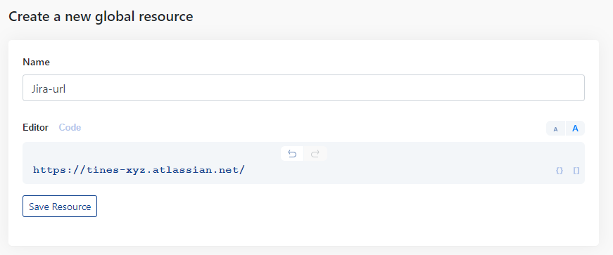Select the large A font size
The width and height of the screenshot is (613, 255).
[575, 129]
